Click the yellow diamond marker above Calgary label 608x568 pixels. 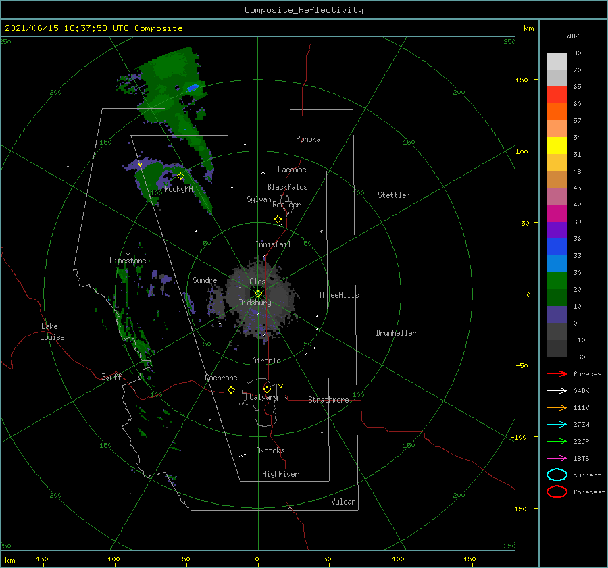267,389
